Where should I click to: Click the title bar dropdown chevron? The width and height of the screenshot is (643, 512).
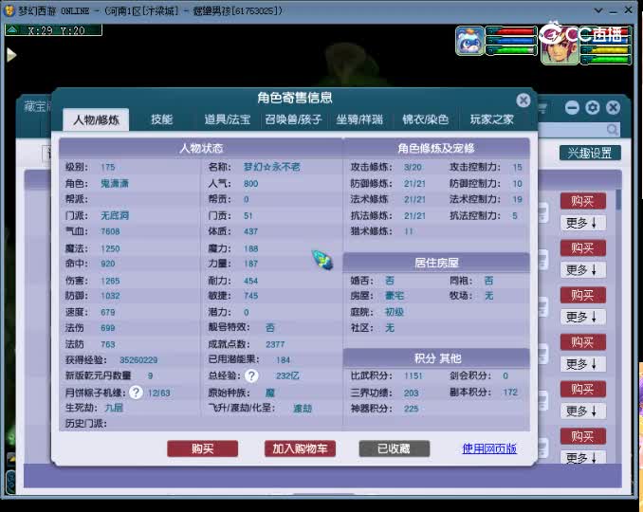(598, 10)
